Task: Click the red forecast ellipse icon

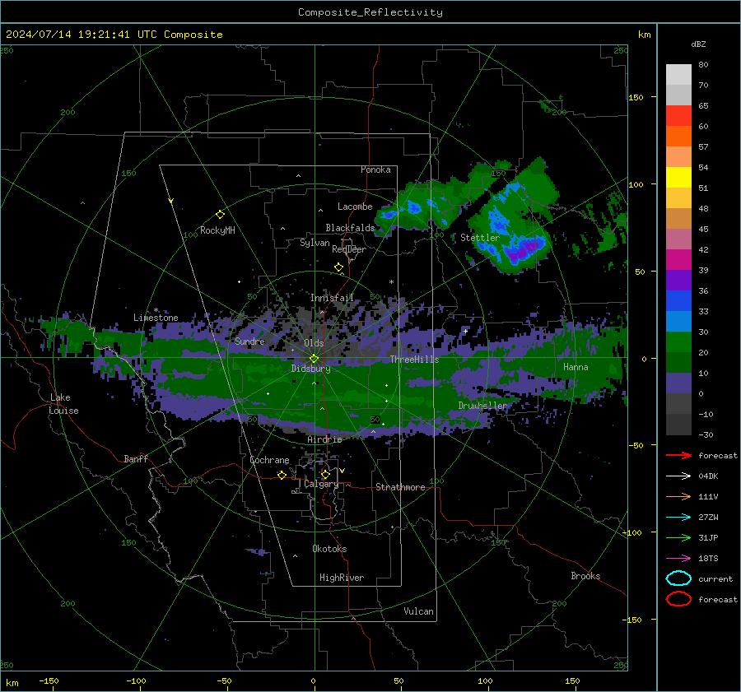Action: (x=678, y=599)
